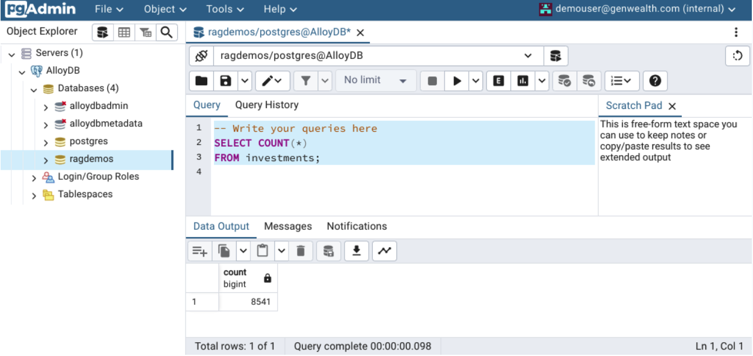Switch to the Query History tab

[x=267, y=105]
